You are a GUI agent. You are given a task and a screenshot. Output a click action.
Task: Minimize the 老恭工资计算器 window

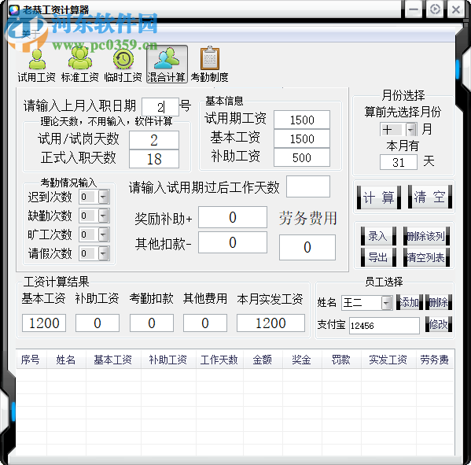pos(414,9)
